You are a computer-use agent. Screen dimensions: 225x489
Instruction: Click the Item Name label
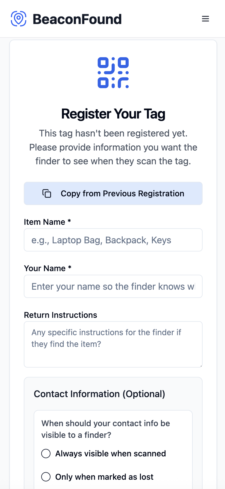click(47, 222)
